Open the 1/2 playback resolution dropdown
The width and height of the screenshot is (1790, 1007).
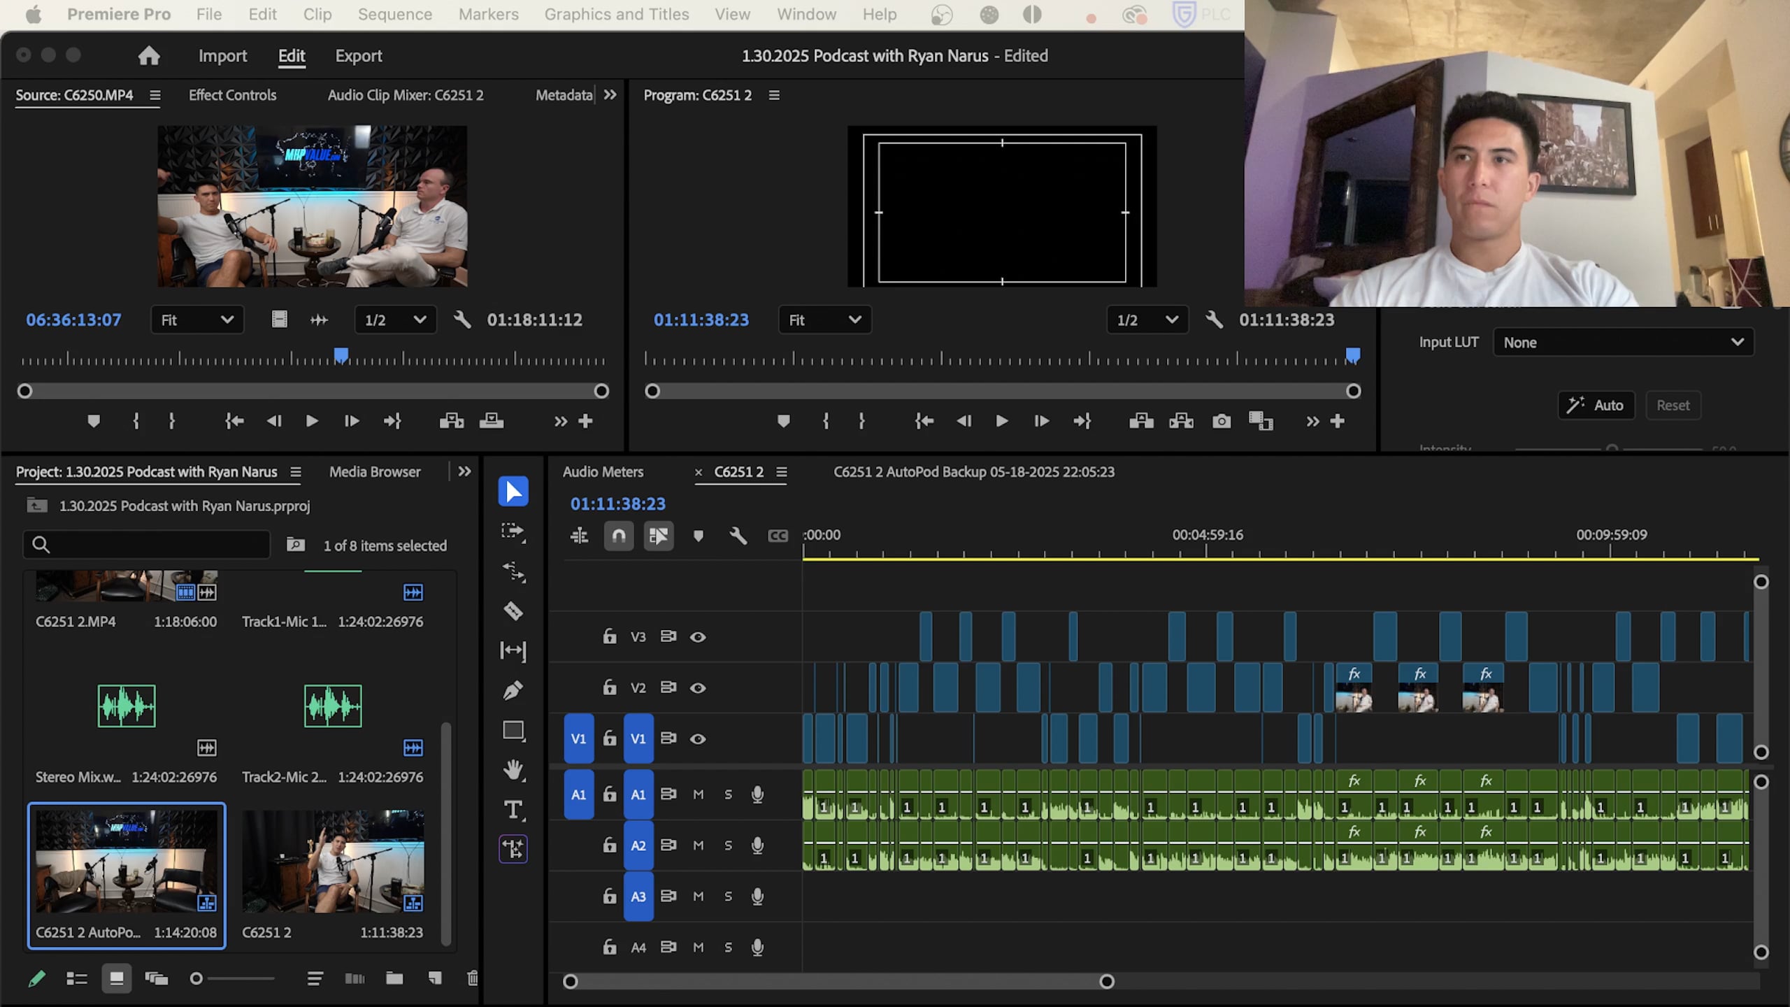point(395,320)
